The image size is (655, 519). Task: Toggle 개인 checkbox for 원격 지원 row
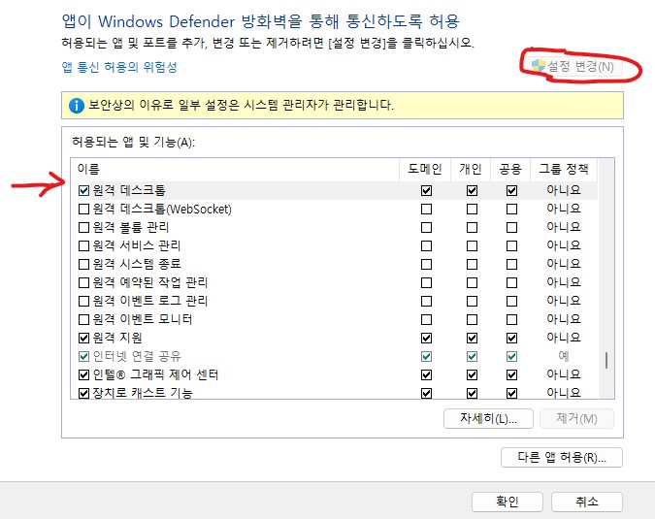click(x=472, y=338)
